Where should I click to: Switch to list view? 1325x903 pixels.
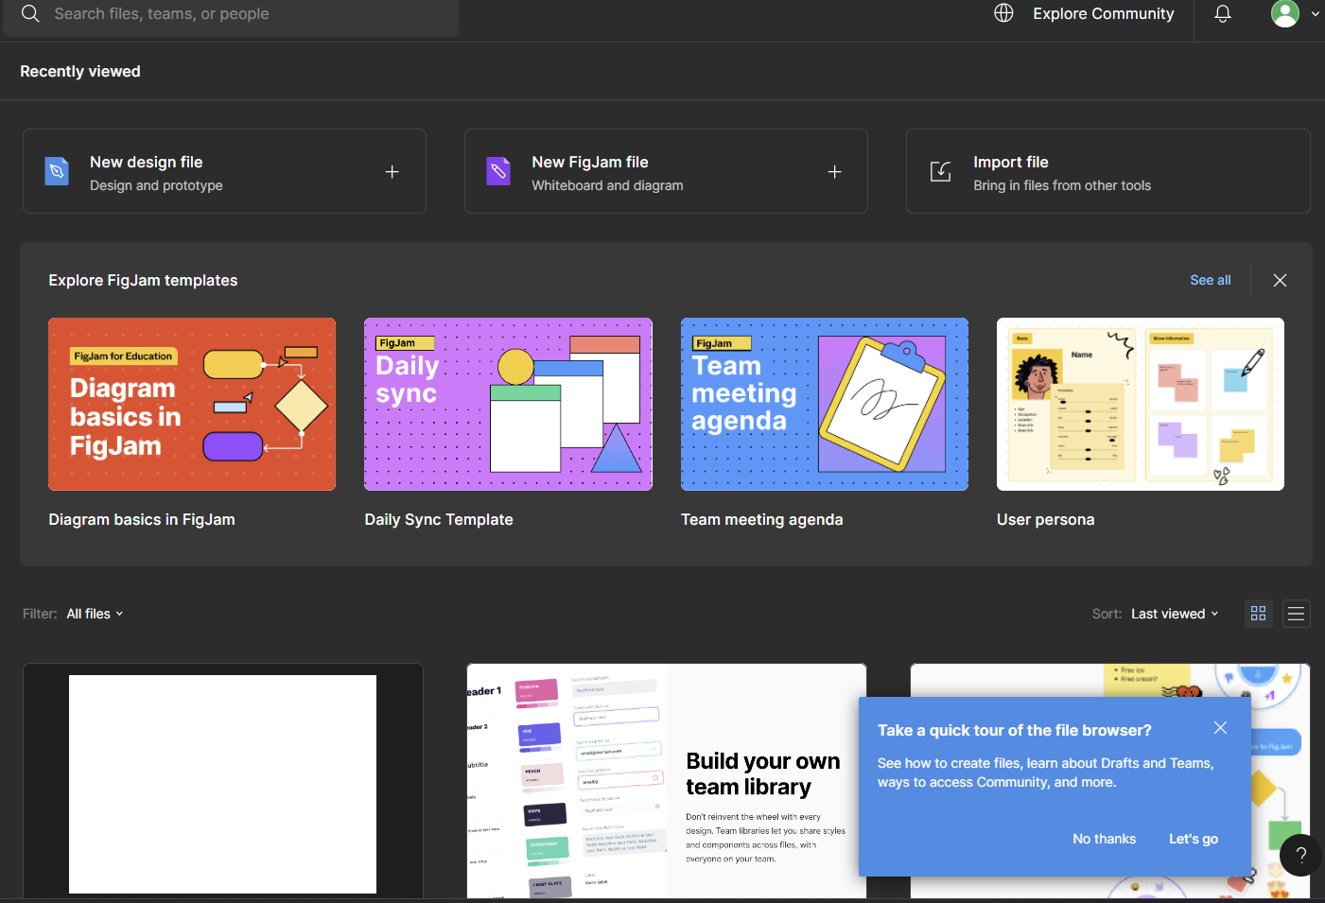pyautogui.click(x=1297, y=614)
